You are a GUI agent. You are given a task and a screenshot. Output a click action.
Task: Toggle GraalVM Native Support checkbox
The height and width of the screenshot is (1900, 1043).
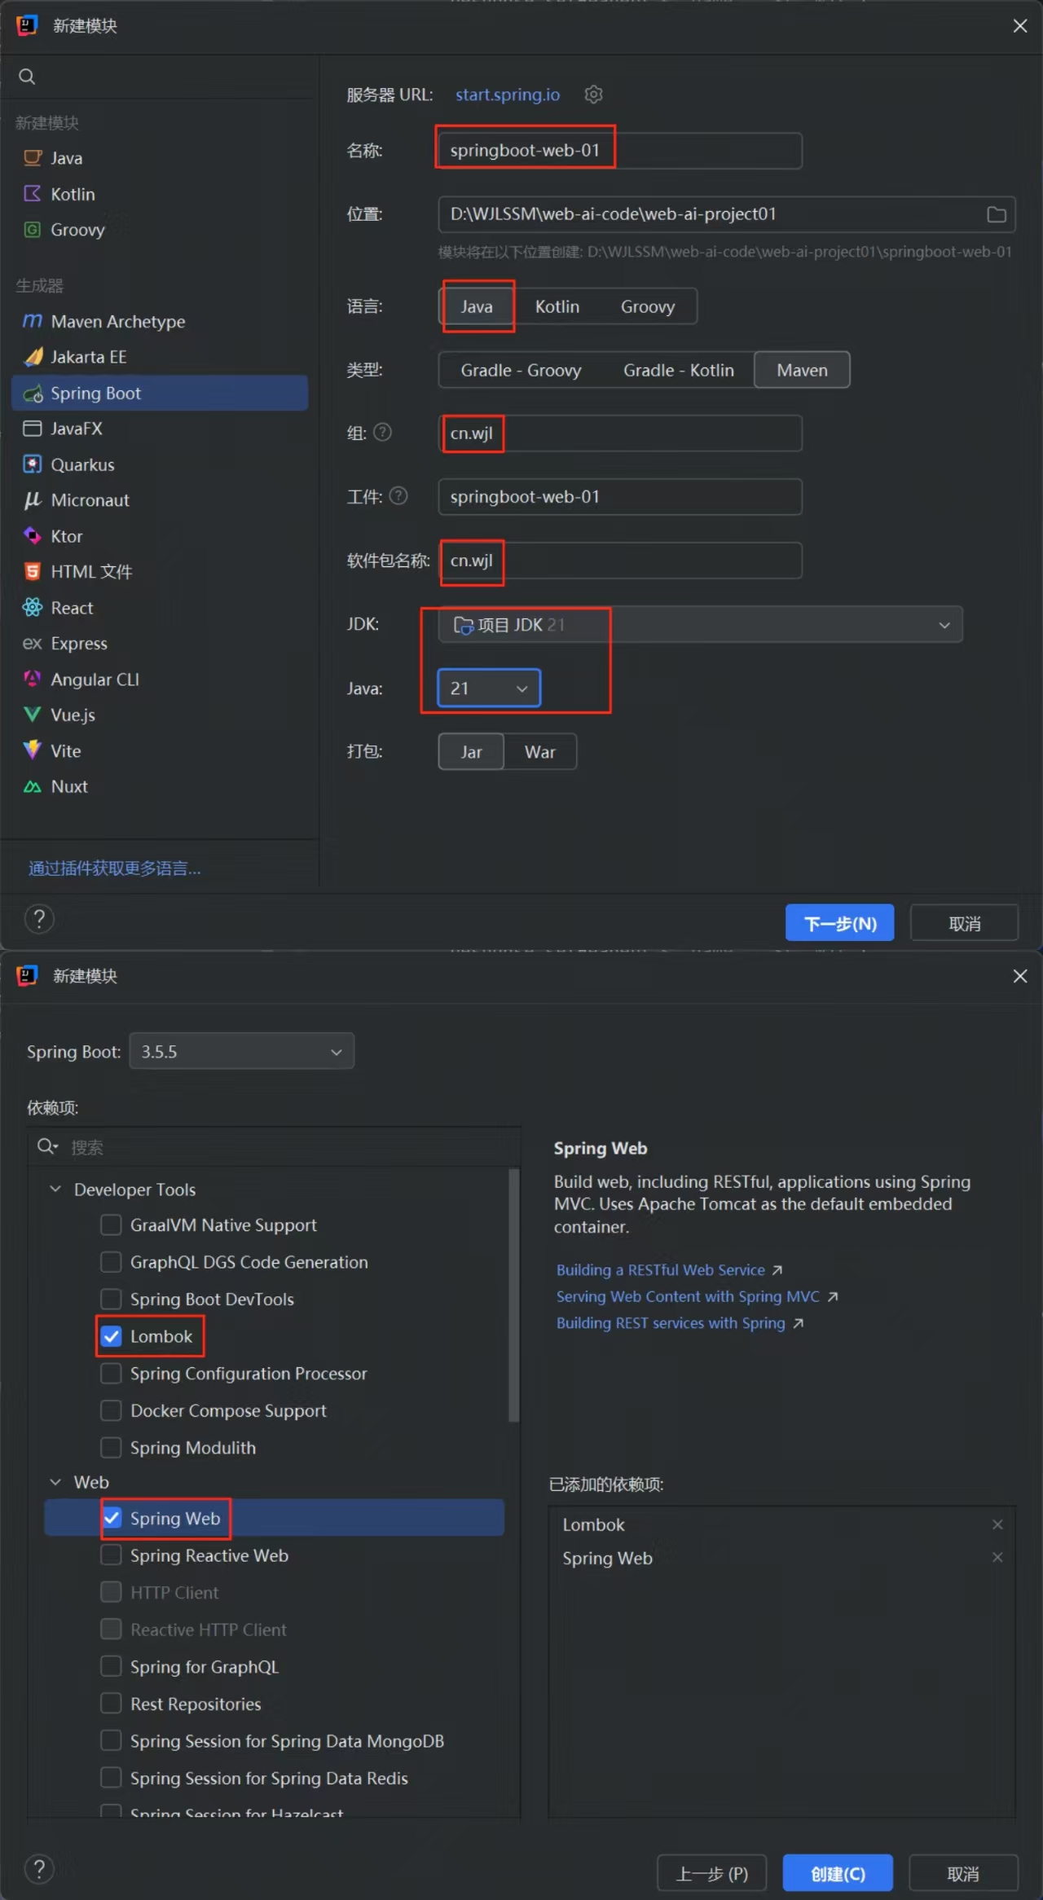(111, 1225)
